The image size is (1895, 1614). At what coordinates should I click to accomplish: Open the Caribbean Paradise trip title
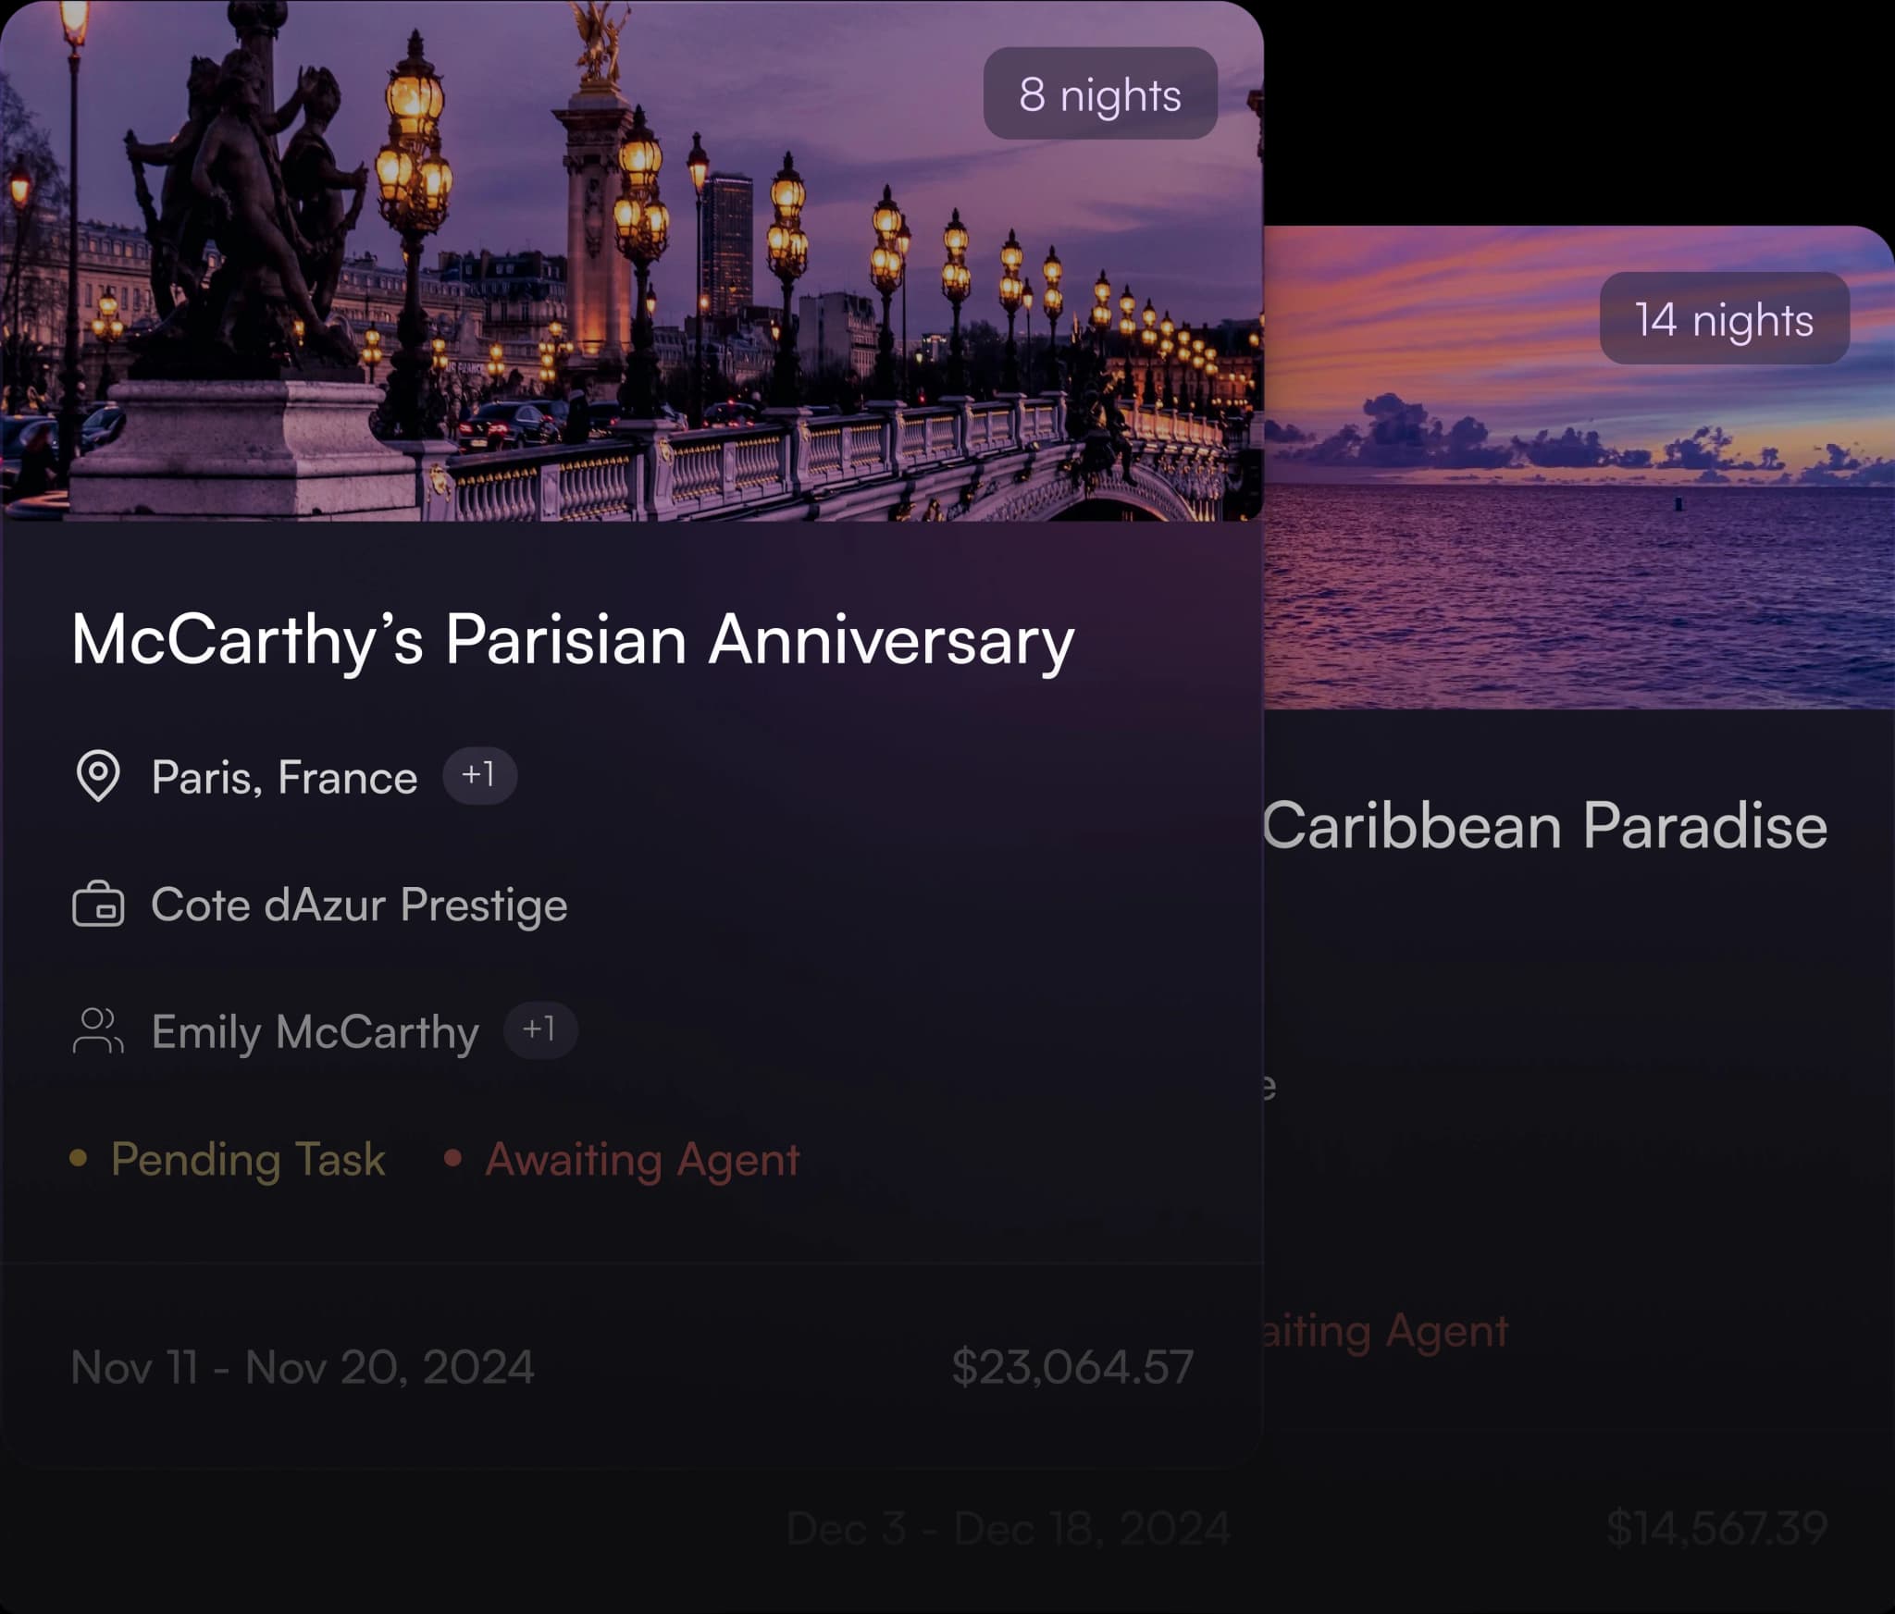point(1544,825)
